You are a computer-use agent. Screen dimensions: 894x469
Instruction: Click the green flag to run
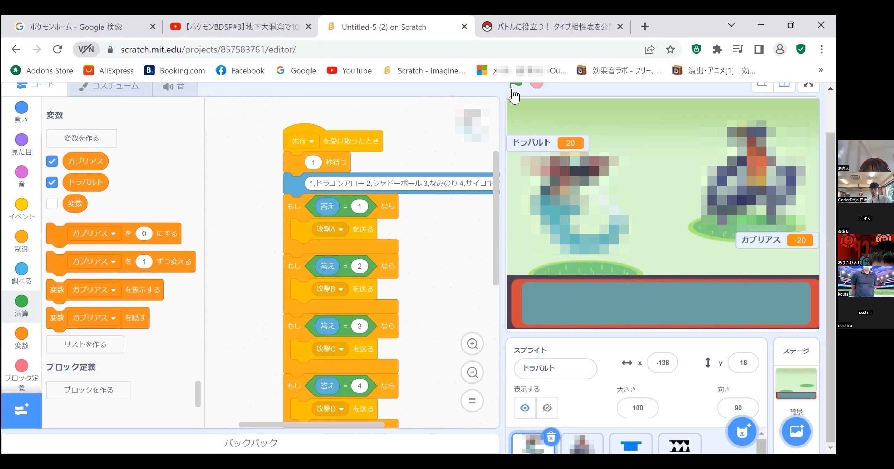click(x=516, y=84)
